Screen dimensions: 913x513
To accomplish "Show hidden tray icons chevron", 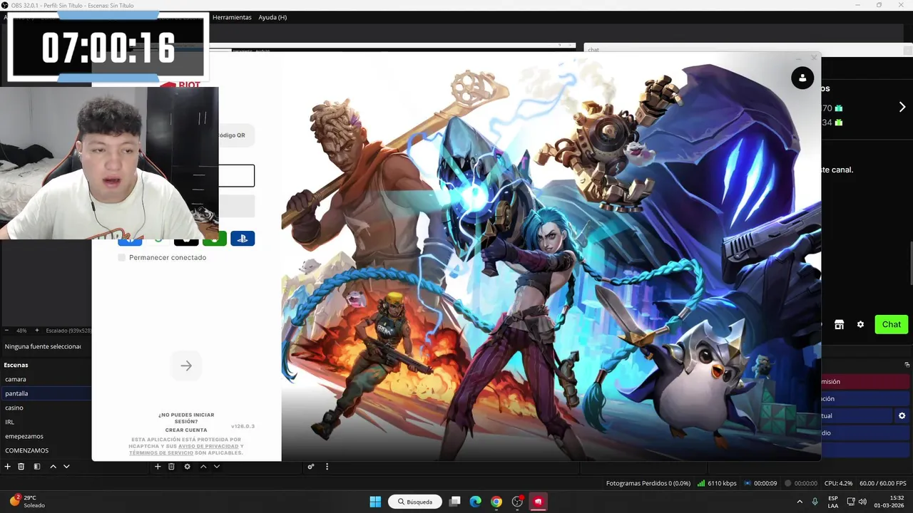I will [799, 502].
